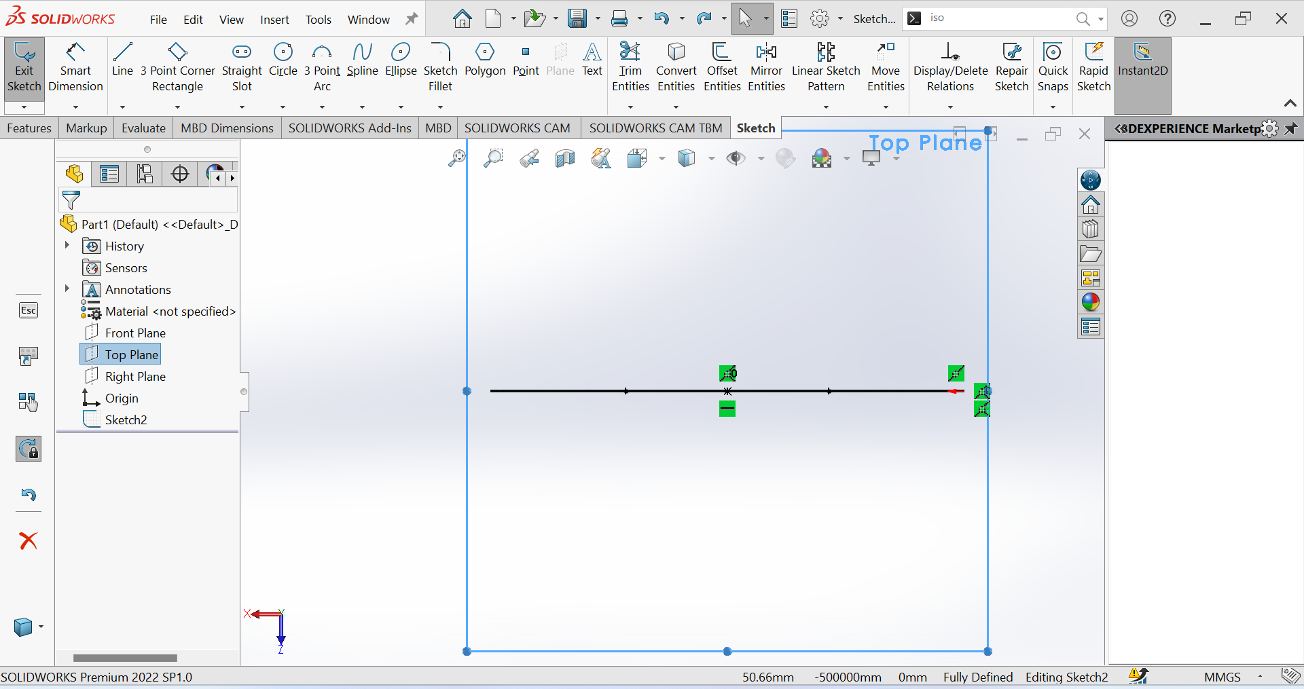Select the Spline tool
Image resolution: width=1304 pixels, height=689 pixels.
click(x=362, y=60)
